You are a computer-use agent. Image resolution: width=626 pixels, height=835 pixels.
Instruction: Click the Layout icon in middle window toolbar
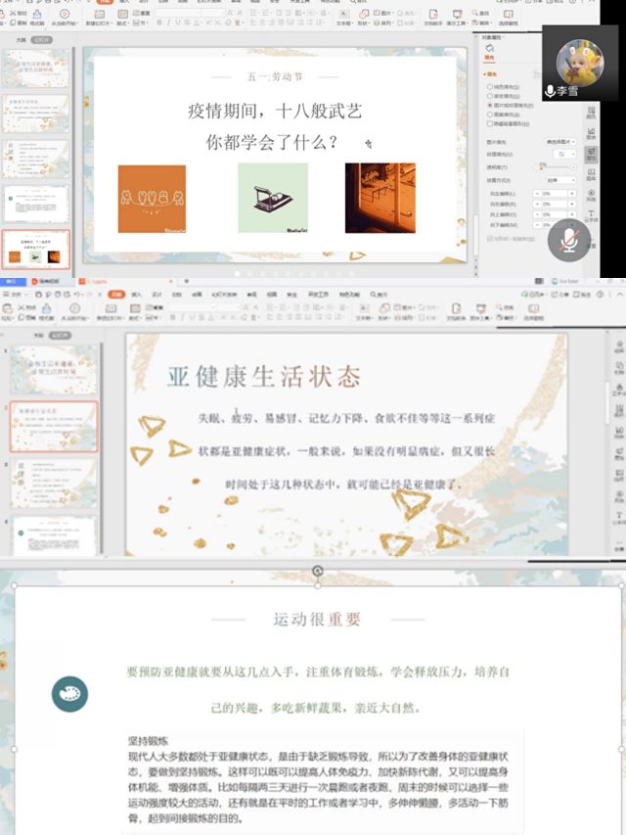135,309
